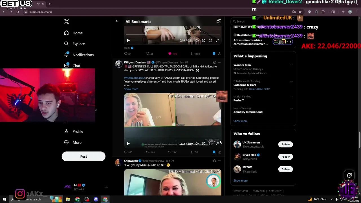This screenshot has height=203, width=361.
Task: Open Privacy Policy link
Action: point(259,191)
